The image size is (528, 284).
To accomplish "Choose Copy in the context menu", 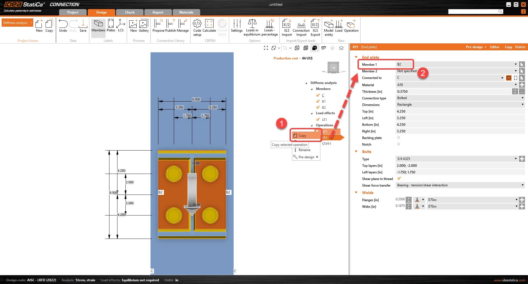I will (x=302, y=136).
